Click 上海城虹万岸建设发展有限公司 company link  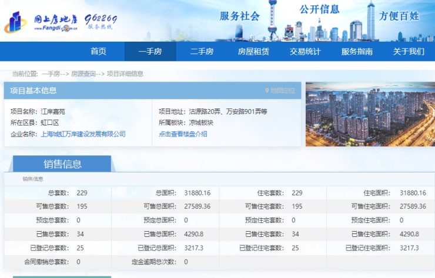[x=83, y=134]
